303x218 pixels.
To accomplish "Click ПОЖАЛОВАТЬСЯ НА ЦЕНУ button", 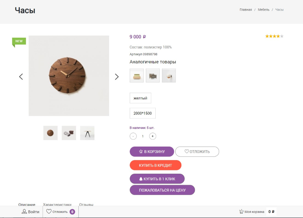I will tap(162, 190).
